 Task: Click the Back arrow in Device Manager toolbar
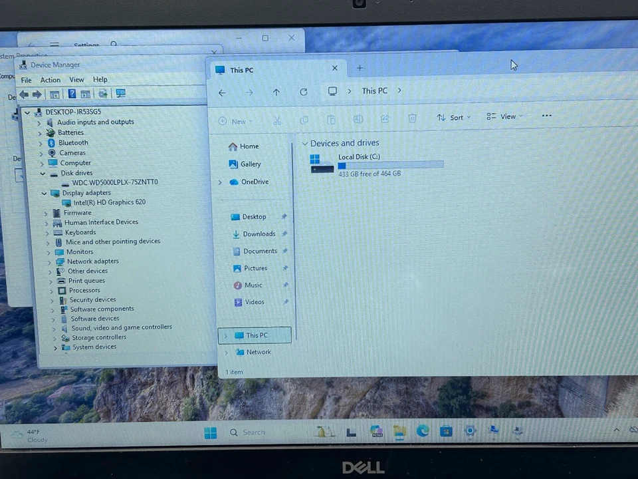[24, 94]
